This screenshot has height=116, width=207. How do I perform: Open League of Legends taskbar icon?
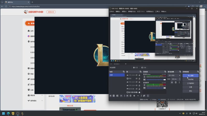pyautogui.click(x=23, y=113)
